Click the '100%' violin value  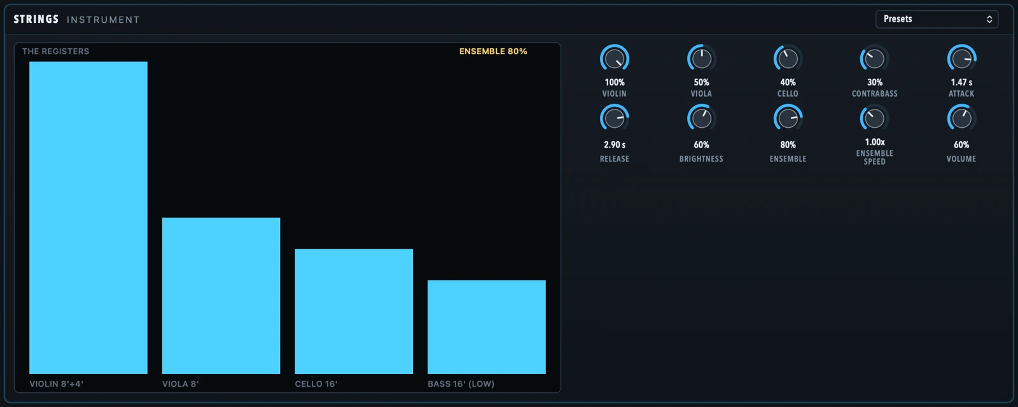click(x=615, y=83)
